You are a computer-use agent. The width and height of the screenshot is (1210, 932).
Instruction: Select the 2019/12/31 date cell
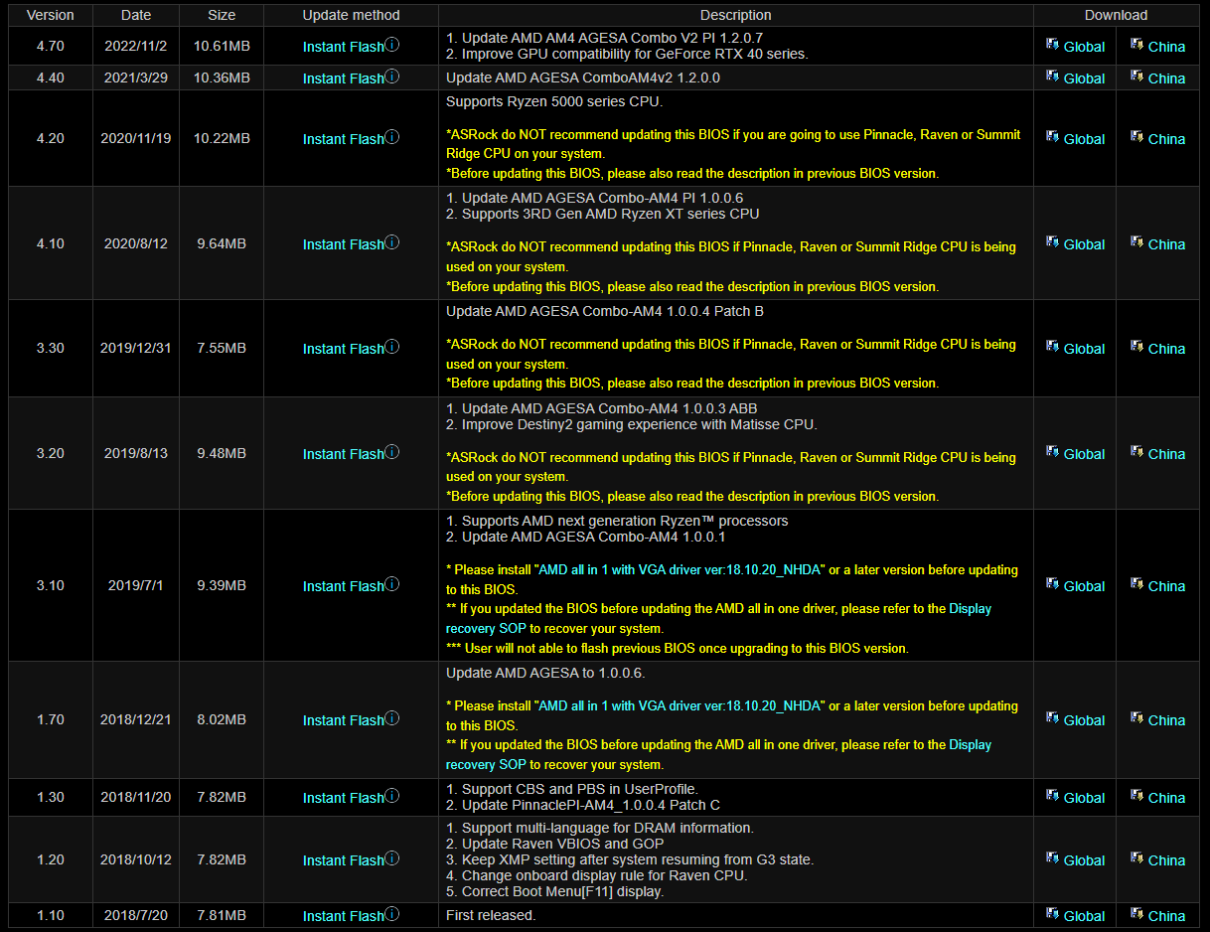pos(136,349)
